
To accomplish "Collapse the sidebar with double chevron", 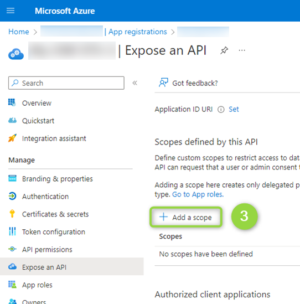I will 135,83.
